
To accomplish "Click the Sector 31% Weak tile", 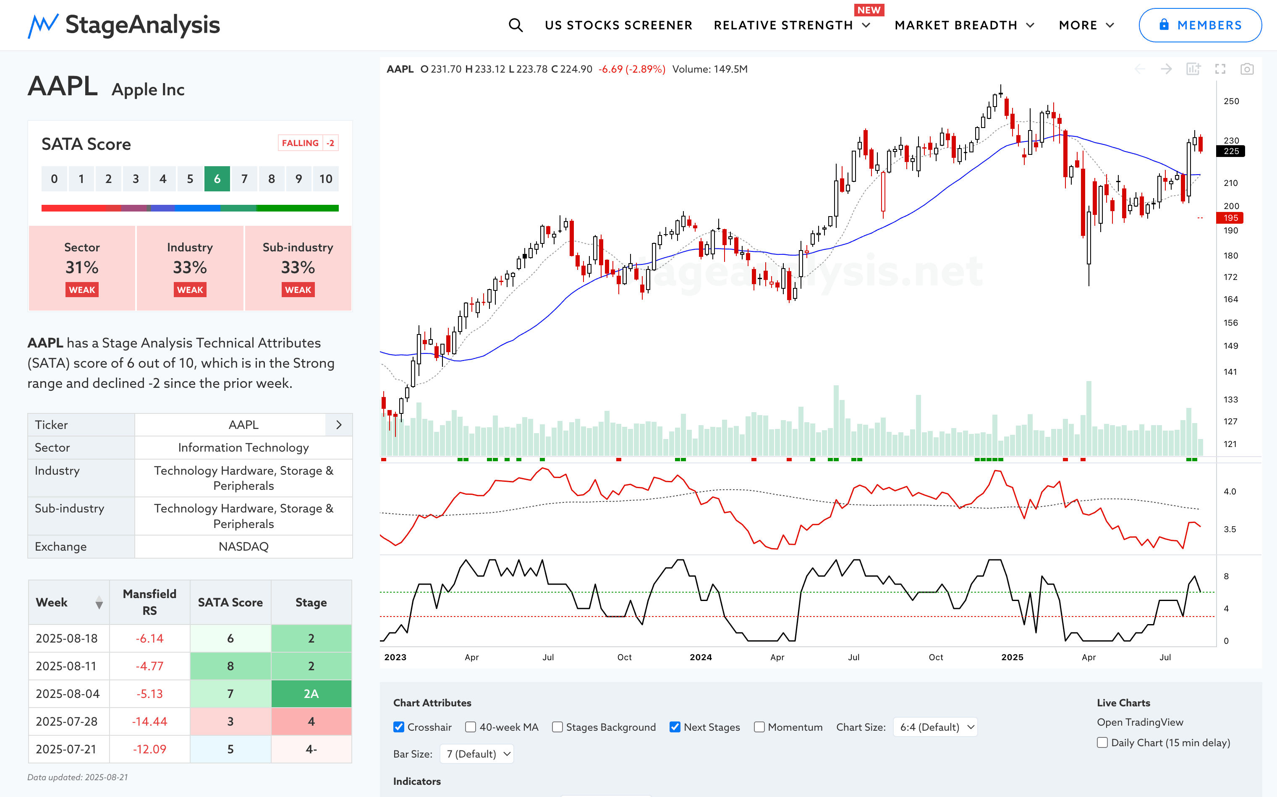I will pos(82,268).
